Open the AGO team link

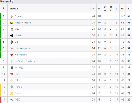[x=17, y=100]
